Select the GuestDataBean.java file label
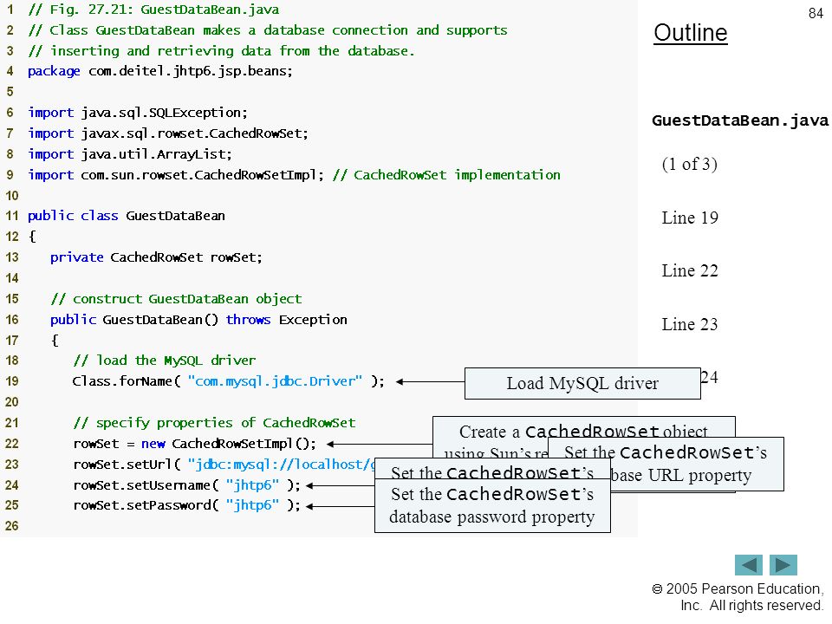The image size is (832, 624). coord(739,120)
